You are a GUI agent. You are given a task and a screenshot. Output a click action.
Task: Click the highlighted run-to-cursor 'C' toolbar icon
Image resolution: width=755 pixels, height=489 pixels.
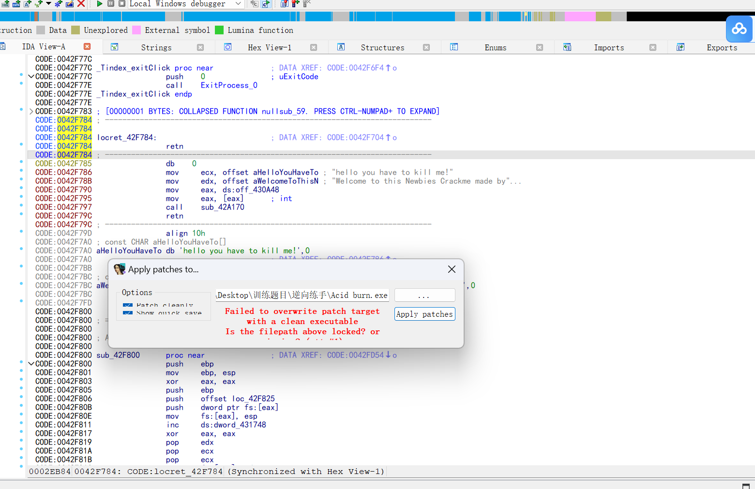click(x=266, y=4)
